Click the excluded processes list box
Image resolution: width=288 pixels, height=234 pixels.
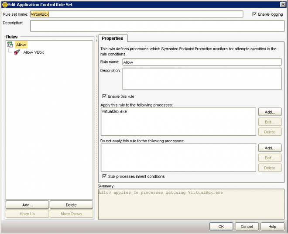point(178,158)
